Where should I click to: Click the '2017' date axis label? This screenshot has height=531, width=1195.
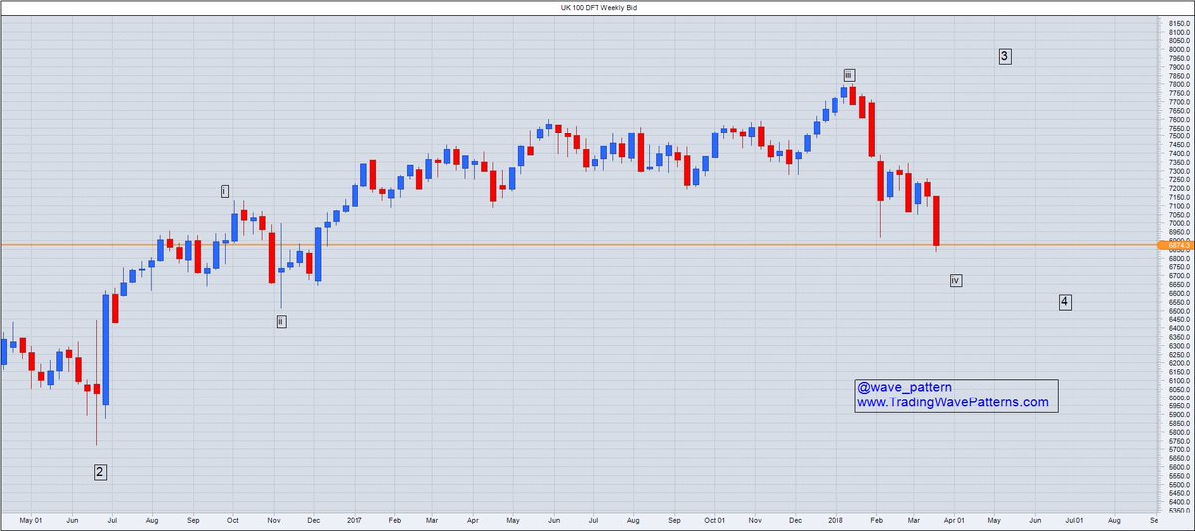tap(355, 520)
